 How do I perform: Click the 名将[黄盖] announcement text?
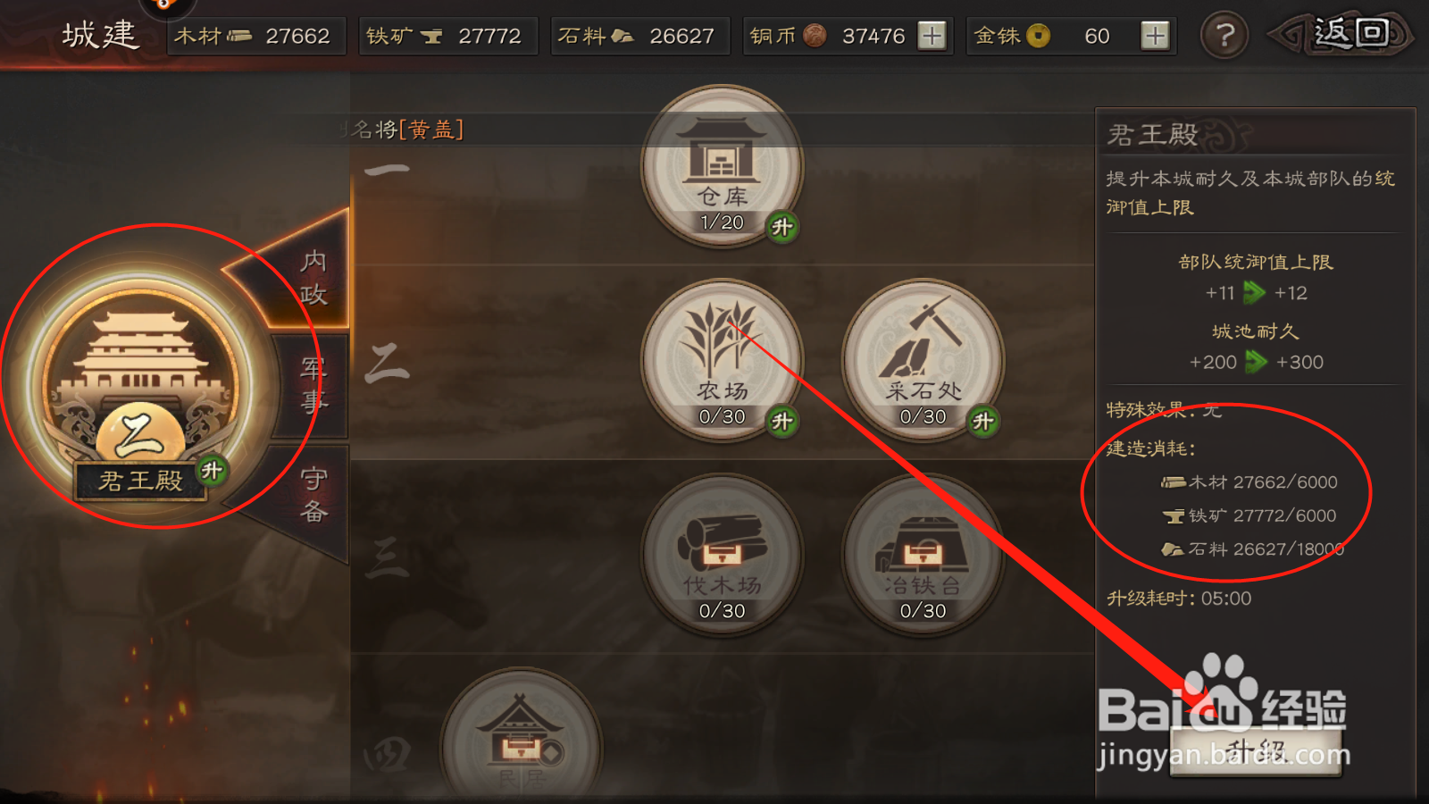coord(408,130)
